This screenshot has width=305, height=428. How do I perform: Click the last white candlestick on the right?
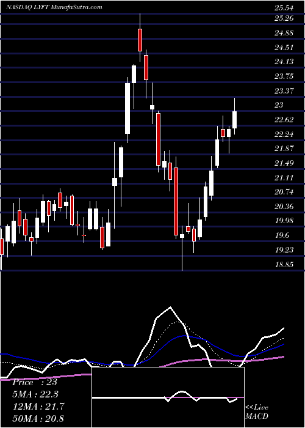(234, 120)
